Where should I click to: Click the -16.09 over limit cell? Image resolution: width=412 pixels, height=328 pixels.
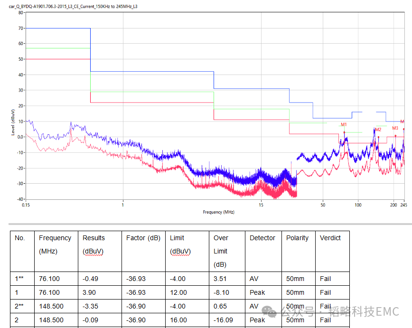pyautogui.click(x=223, y=320)
